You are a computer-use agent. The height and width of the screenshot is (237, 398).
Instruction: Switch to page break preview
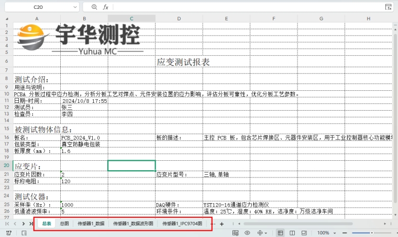pos(292,233)
